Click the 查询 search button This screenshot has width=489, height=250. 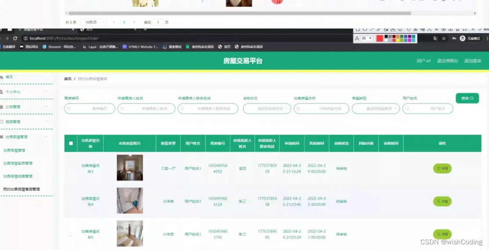pyautogui.click(x=467, y=98)
